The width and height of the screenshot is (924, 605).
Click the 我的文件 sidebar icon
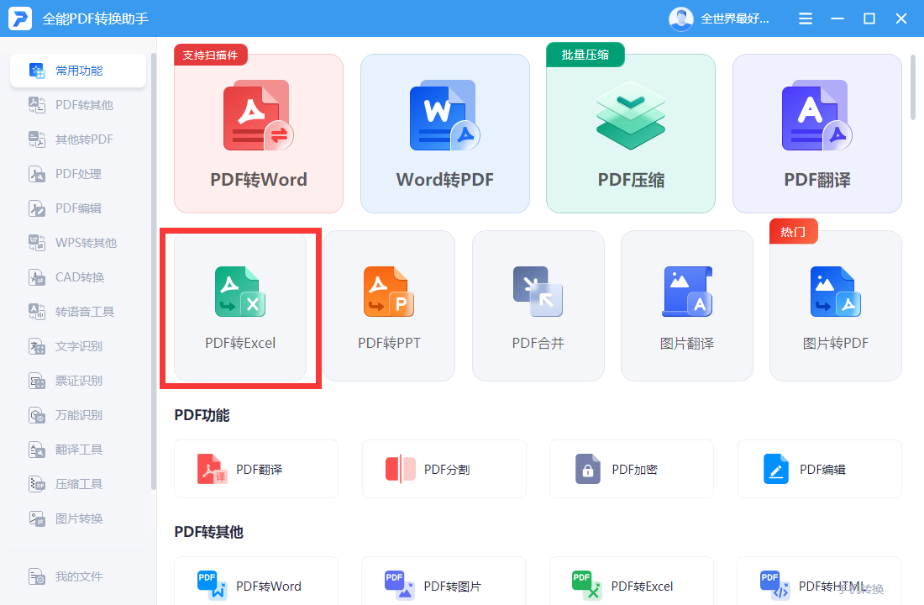pyautogui.click(x=37, y=576)
